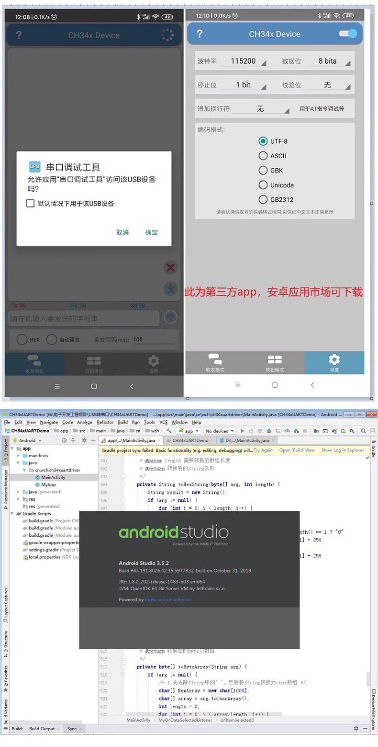Click the hammer Make Project icon
This screenshot has width=378, height=747.
coord(169,431)
